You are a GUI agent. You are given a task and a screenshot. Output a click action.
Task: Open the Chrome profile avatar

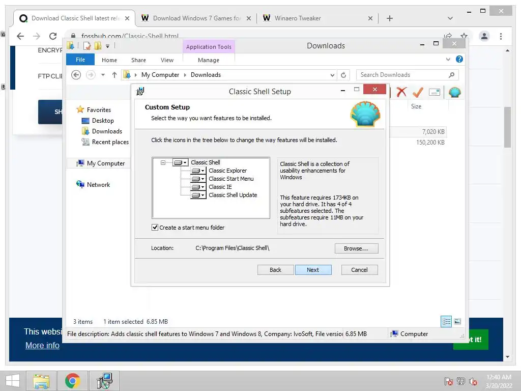[x=484, y=36]
